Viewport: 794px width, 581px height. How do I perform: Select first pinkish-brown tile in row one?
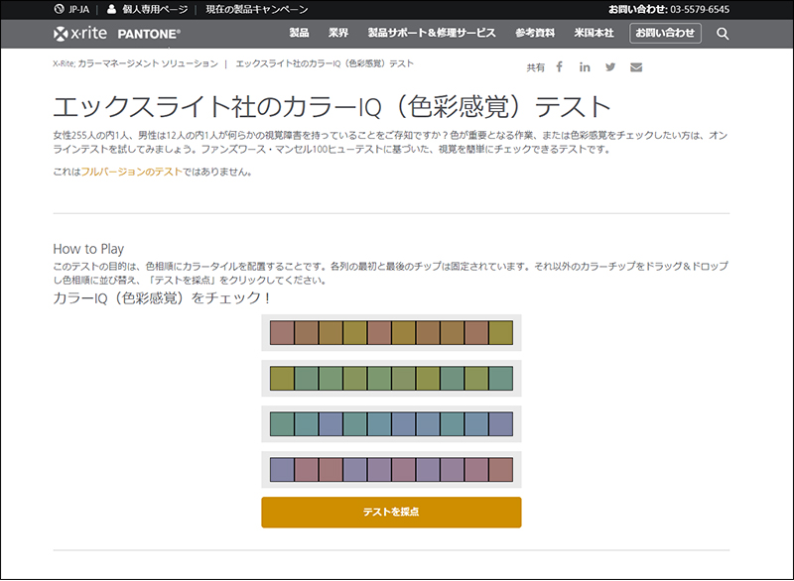(x=282, y=333)
